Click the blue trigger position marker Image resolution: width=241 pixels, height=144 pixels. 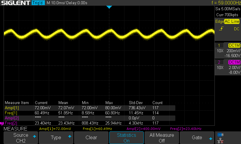[x=109, y=7]
